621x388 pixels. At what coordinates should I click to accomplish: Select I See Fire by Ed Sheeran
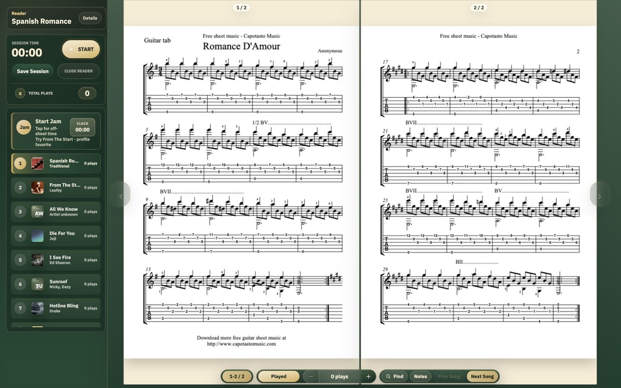point(56,260)
